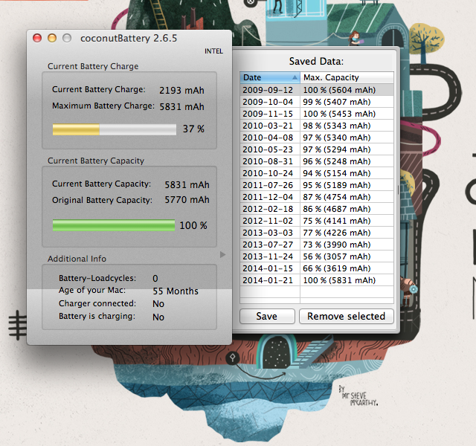Select the row dated 2013-11-24
The height and width of the screenshot is (446, 476).
pos(317,256)
